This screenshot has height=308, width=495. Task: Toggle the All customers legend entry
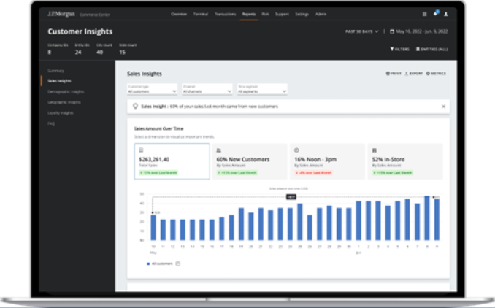(x=160, y=263)
